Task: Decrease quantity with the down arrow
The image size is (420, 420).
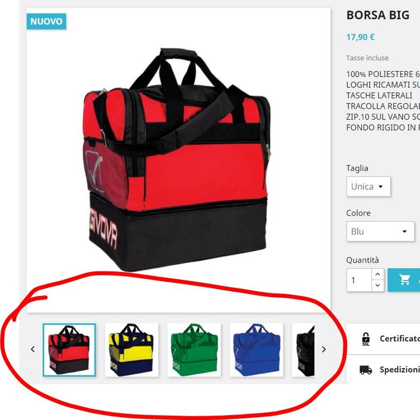Action: (x=377, y=286)
